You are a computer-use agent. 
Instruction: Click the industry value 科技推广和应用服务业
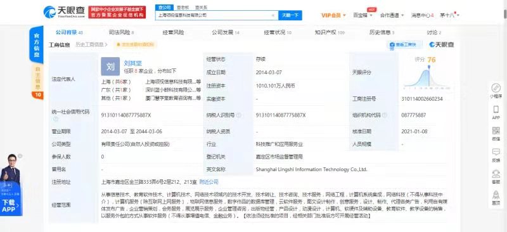(x=279, y=144)
